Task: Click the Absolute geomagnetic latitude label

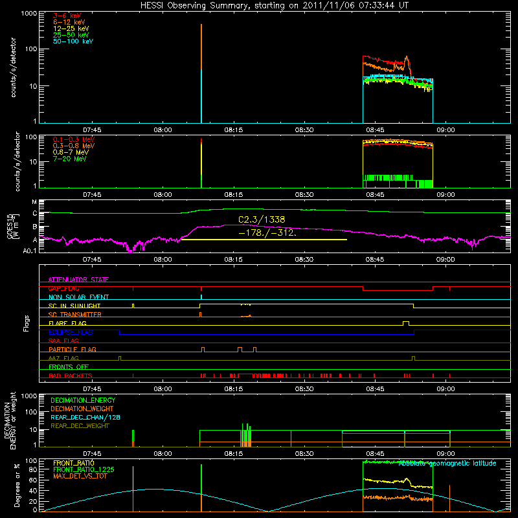Action: 447,464
